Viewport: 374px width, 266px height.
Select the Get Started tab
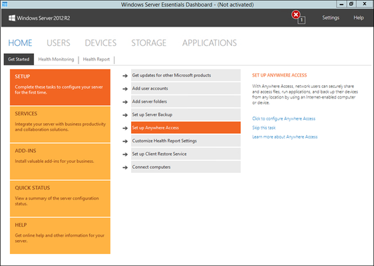[19, 59]
